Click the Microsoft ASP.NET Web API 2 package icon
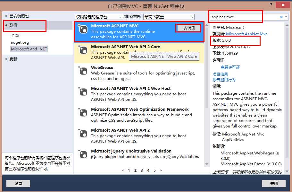The image size is (292, 192). 82,133
